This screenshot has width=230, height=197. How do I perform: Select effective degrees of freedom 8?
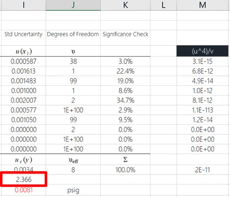pos(73,170)
